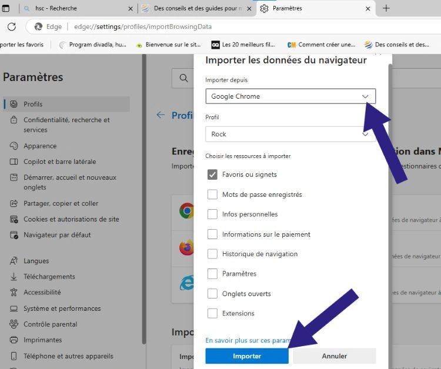The width and height of the screenshot is (441, 369).
Task: Close the Paramètres tab
Action: 367,9
